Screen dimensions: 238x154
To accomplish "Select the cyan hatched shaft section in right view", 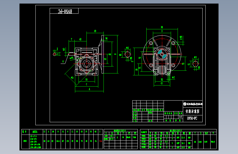I will (162, 54).
